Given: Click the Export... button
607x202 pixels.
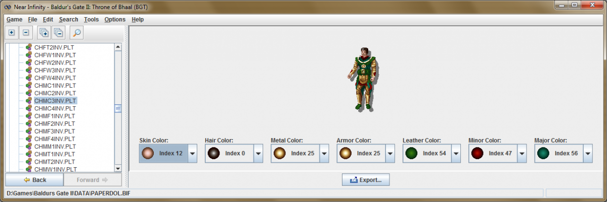Looking at the screenshot, I should tap(366, 179).
